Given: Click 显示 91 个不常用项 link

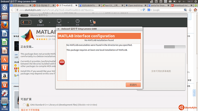Looking at the screenshot, I should coord(30,110).
